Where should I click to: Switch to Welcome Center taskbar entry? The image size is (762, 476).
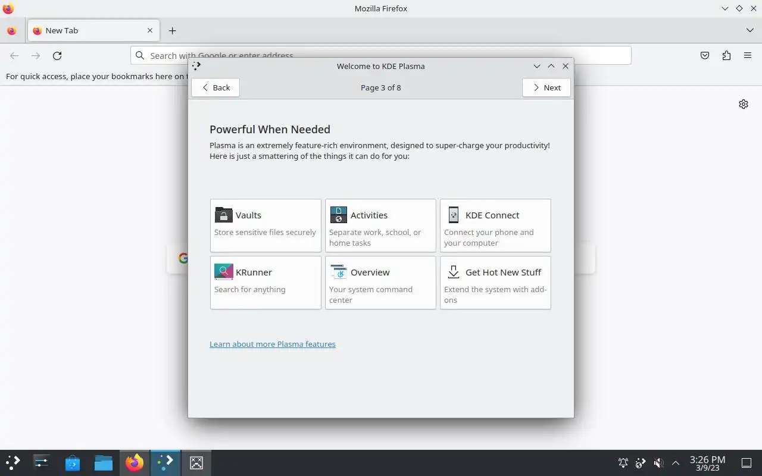pos(165,462)
